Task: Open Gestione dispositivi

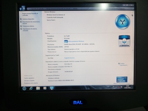Action: (28, 19)
